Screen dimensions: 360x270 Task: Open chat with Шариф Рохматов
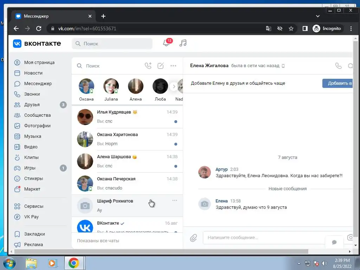[x=127, y=206]
